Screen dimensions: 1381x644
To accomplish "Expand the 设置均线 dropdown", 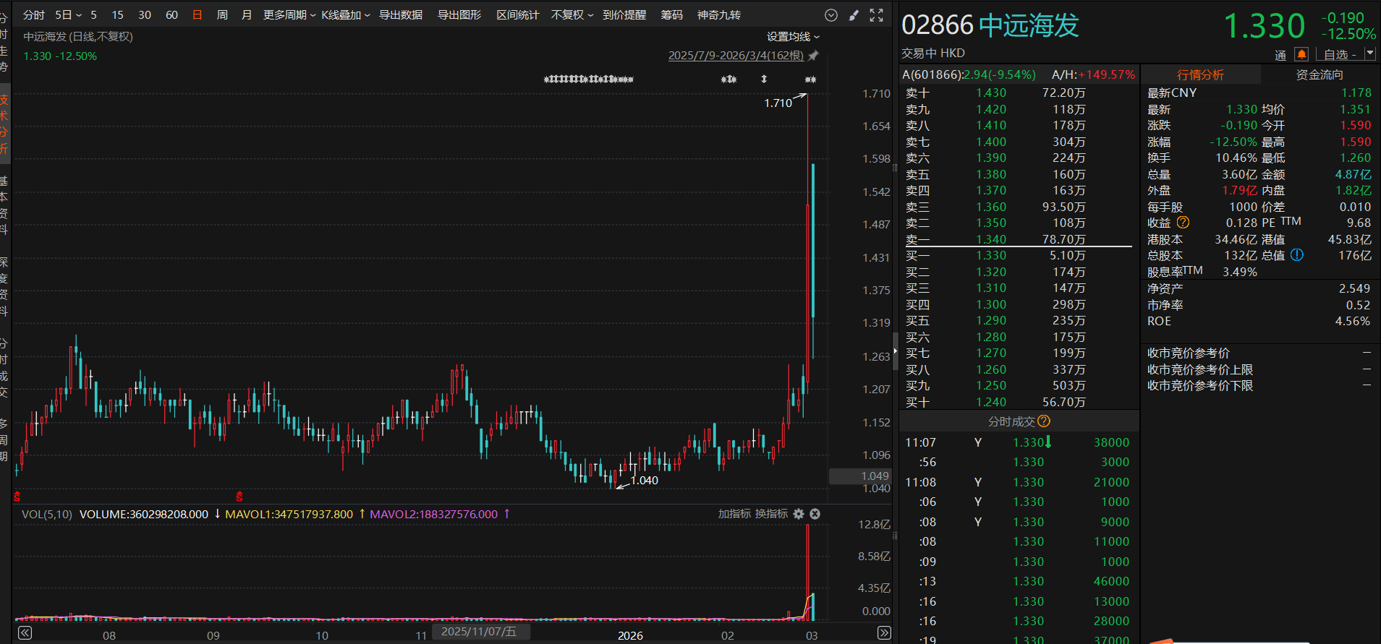I will click(x=794, y=37).
